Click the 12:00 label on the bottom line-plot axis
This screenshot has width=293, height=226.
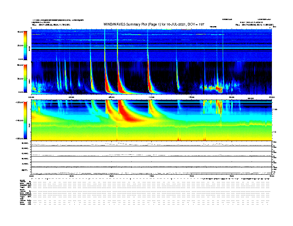tap(151, 176)
